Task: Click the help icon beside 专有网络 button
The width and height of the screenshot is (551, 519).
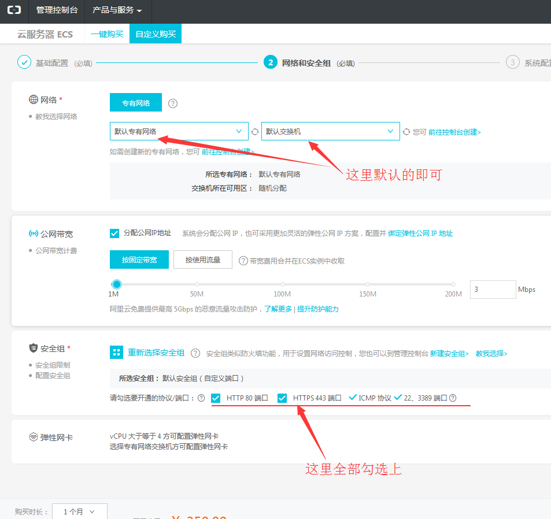Action: (172, 103)
